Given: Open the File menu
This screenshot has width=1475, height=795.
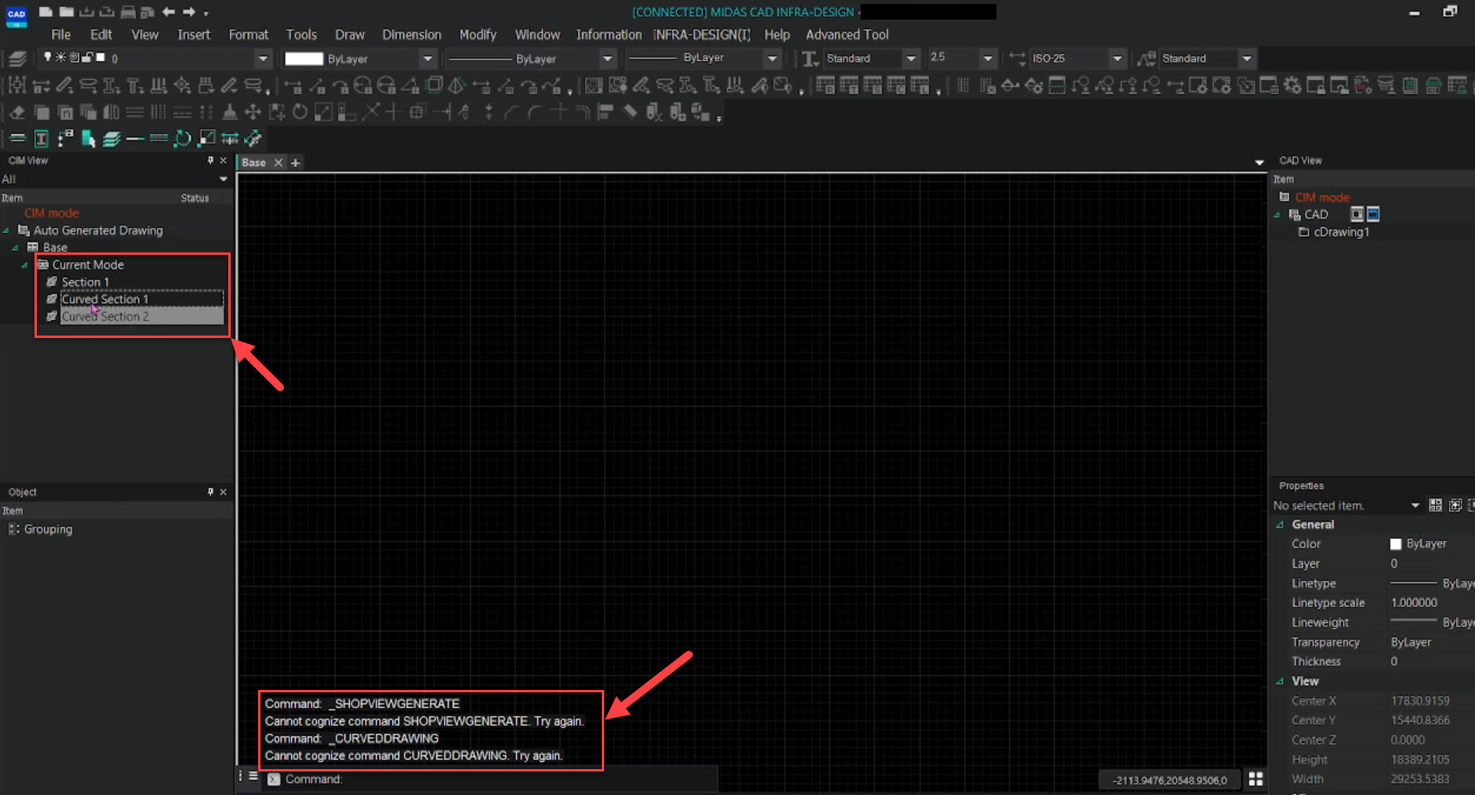Looking at the screenshot, I should click(x=60, y=34).
